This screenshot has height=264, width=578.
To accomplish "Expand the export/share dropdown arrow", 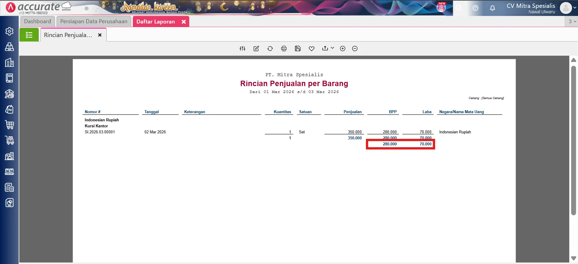I will click(x=332, y=48).
